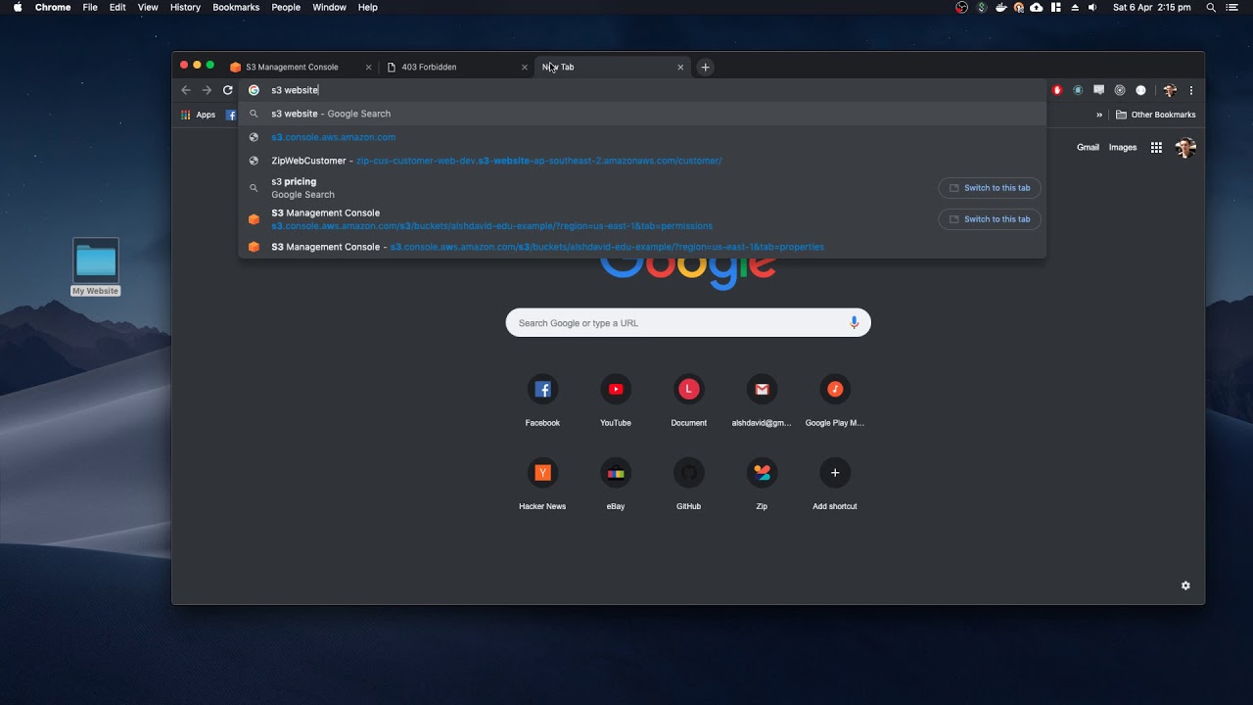The width and height of the screenshot is (1253, 705).
Task: Close the S3 Management Console tab
Action: [368, 68]
